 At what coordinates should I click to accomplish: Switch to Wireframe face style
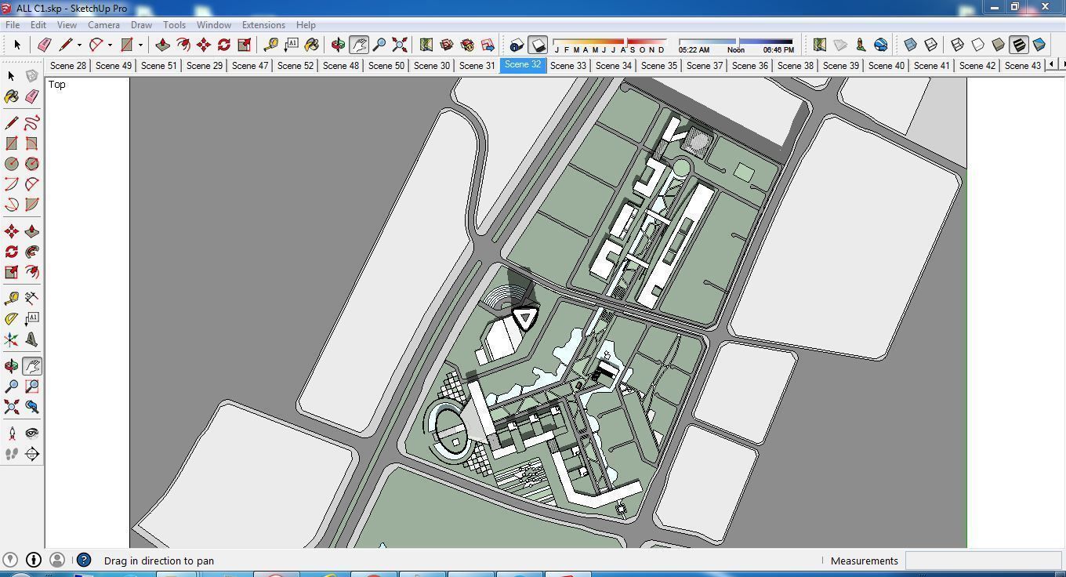pos(958,45)
